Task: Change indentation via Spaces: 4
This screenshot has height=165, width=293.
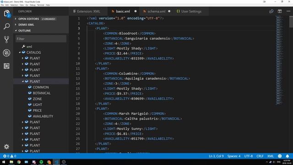Action: [x=234, y=156]
